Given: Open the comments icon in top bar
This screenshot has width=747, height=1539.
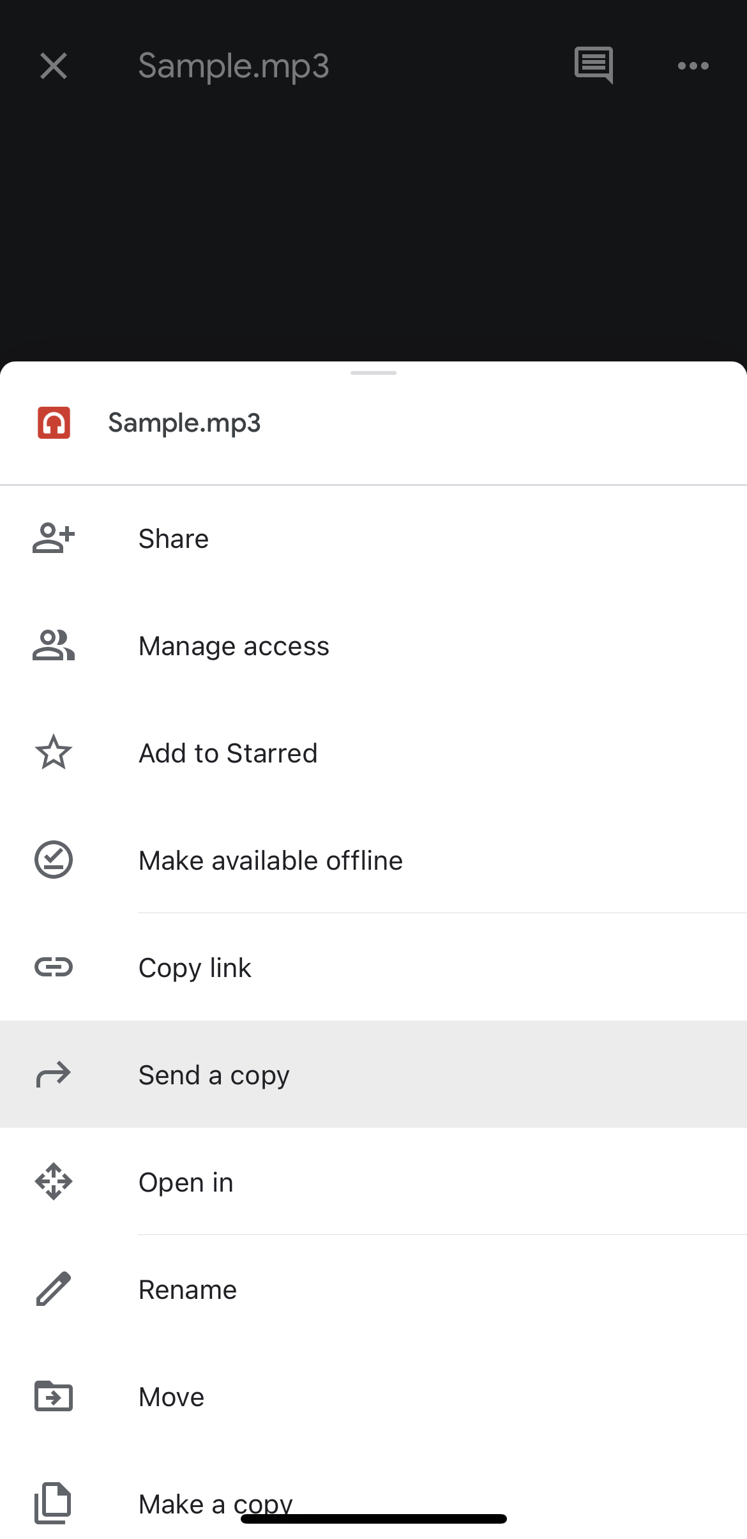Looking at the screenshot, I should tap(593, 65).
